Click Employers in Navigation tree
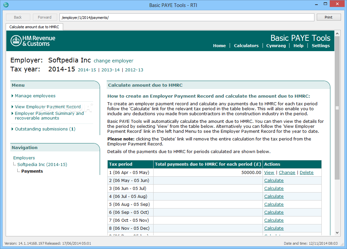The width and height of the screenshot is (347, 249). click(24, 158)
